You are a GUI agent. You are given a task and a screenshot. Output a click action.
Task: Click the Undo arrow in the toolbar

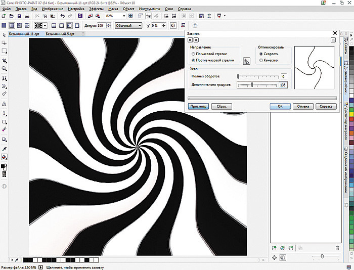62,16
